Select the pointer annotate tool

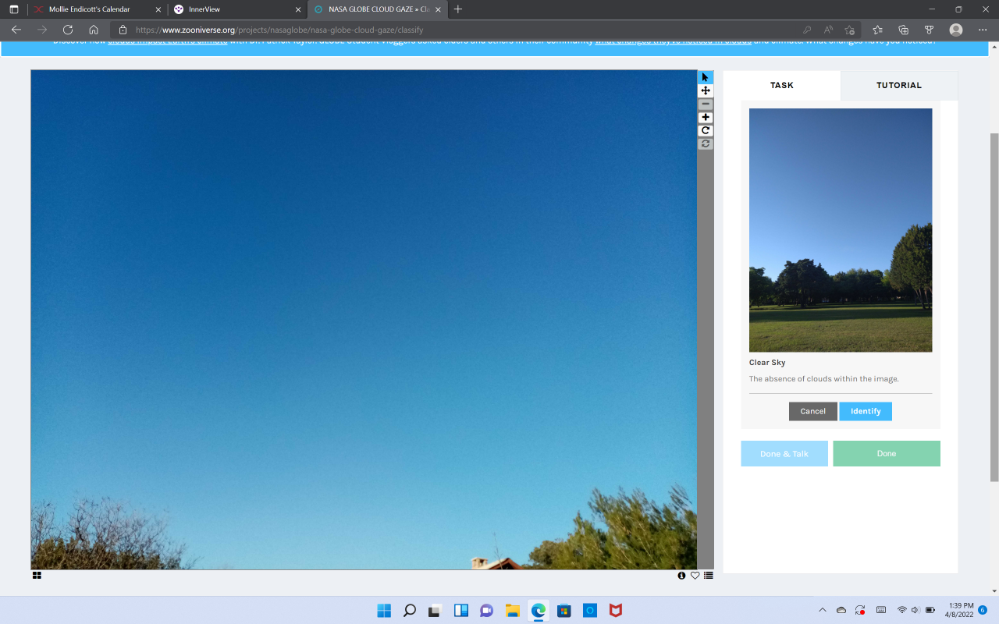pyautogui.click(x=706, y=77)
